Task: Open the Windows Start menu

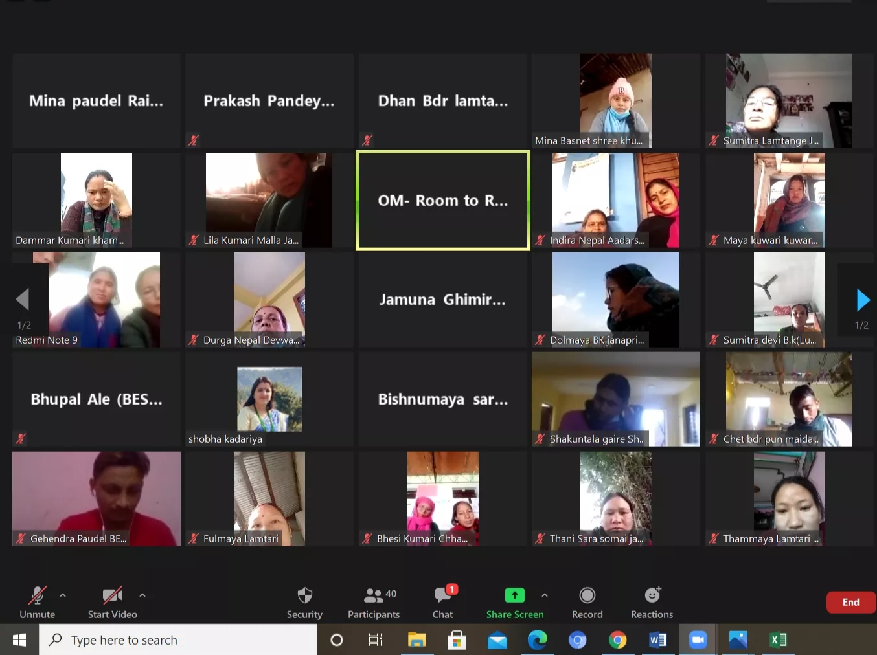Action: coord(19,639)
